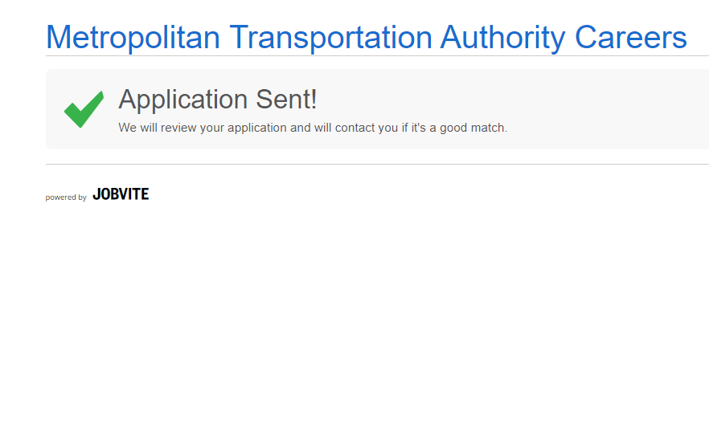The height and width of the screenshot is (428, 709).
Task: Click the word "Metropolitan" in the title
Action: pyautogui.click(x=133, y=38)
